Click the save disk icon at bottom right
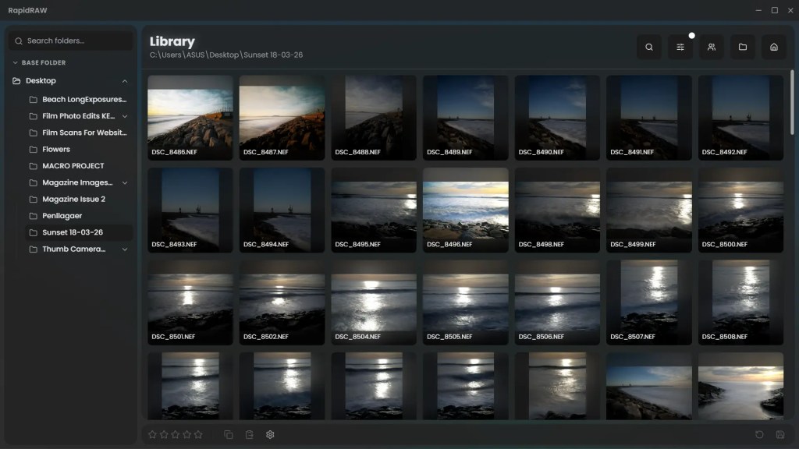Image resolution: width=799 pixels, height=449 pixels. [780, 434]
